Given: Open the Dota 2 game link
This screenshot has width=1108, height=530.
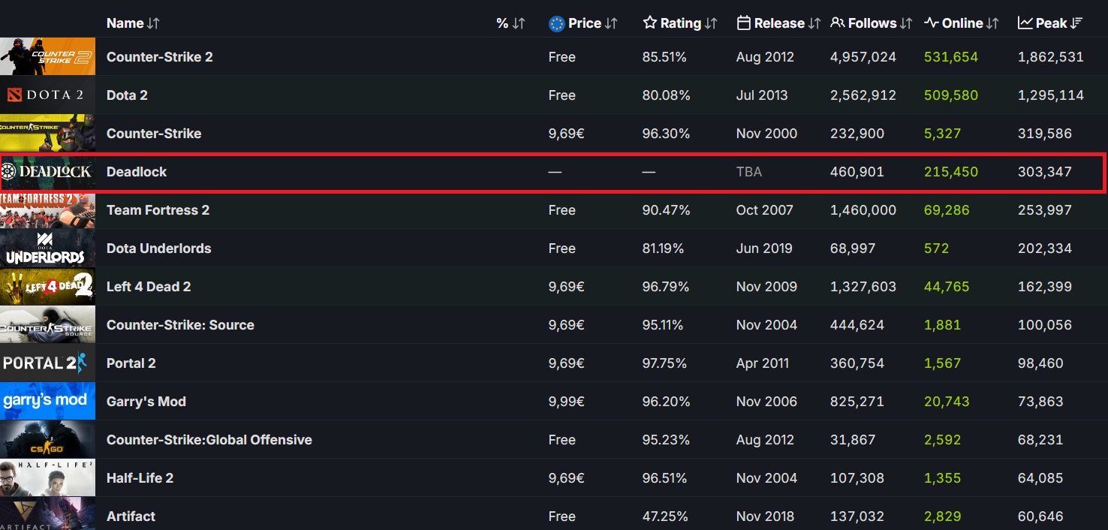Looking at the screenshot, I should 127,95.
